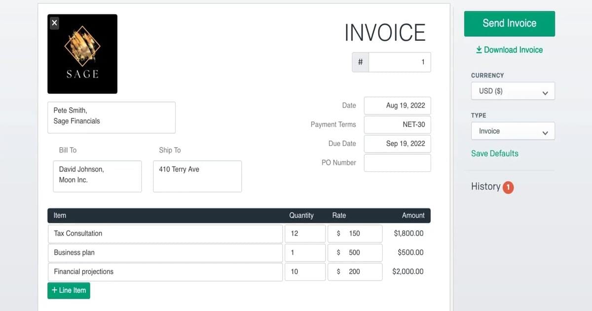Download the invoice
The height and width of the screenshot is (311, 592).
coord(509,50)
